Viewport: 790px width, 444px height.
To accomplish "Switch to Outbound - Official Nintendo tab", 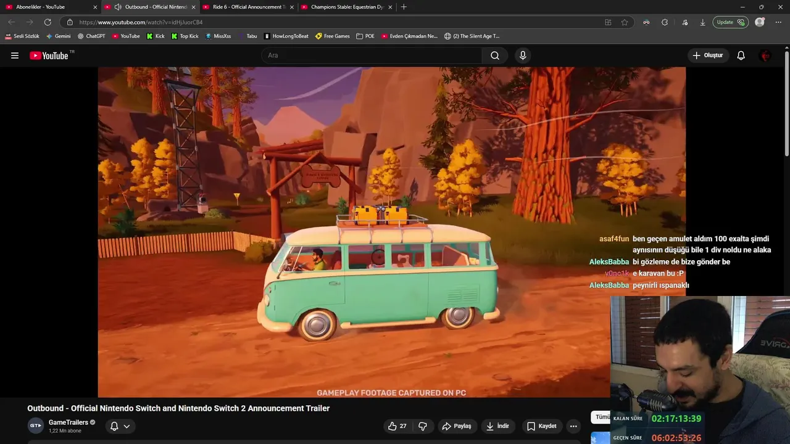I will tap(151, 7).
